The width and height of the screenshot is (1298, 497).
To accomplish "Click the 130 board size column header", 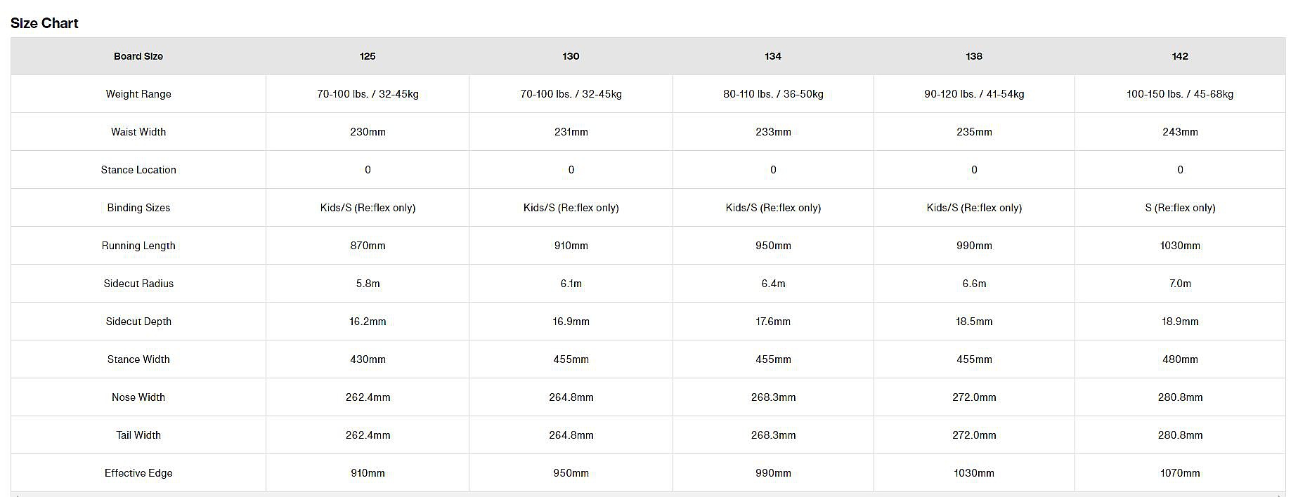I will [571, 56].
